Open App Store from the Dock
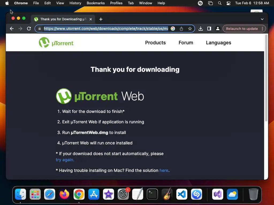This screenshot has width=274, height=205. 94,194
